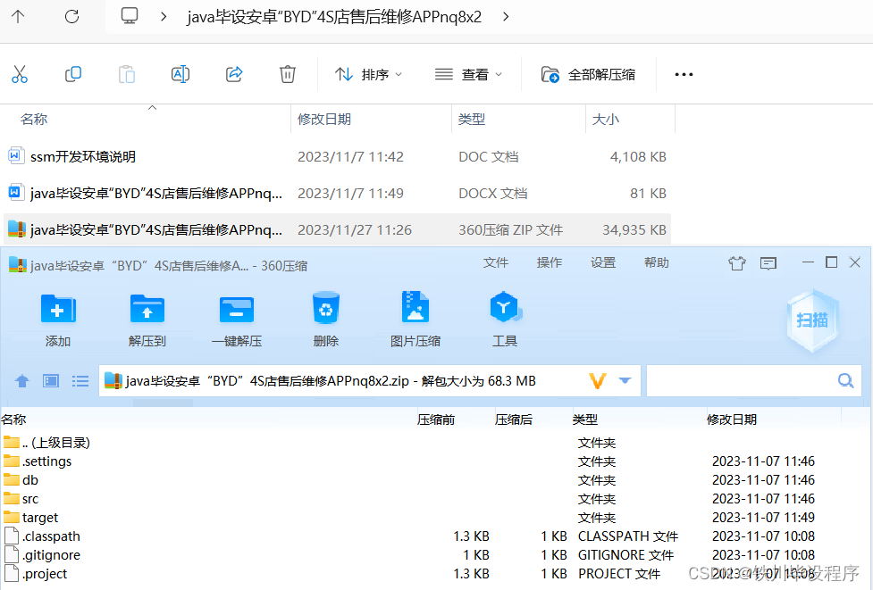Click the Copy icon in Explorer toolbar
Viewport: 873px width, 590px height.
[x=73, y=74]
